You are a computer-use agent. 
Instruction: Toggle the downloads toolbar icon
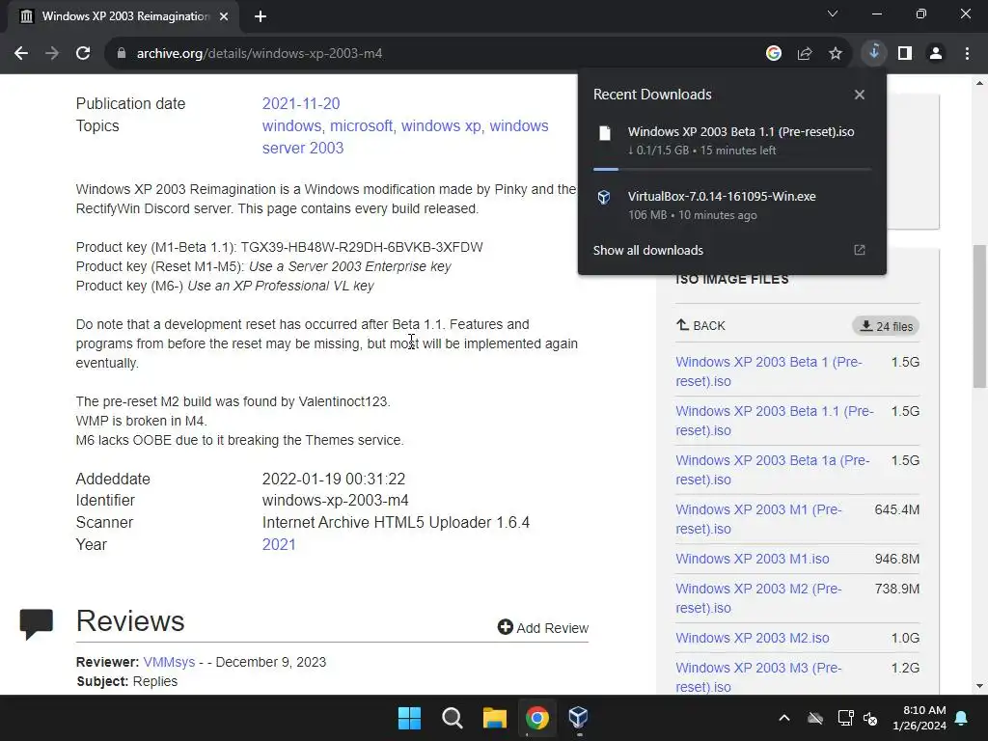(874, 53)
